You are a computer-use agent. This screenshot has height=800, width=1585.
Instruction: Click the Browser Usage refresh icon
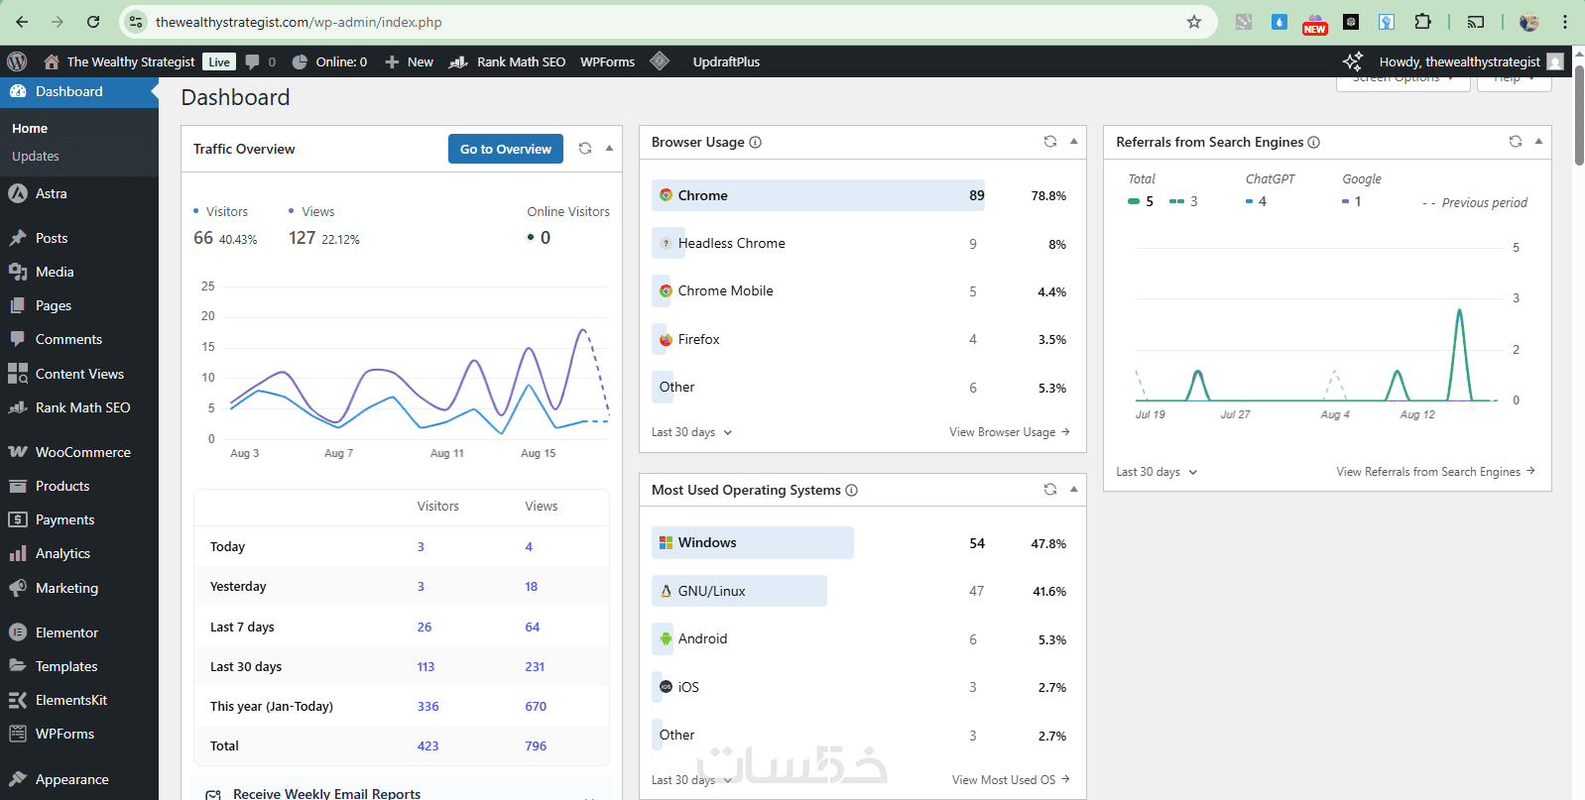[1050, 142]
